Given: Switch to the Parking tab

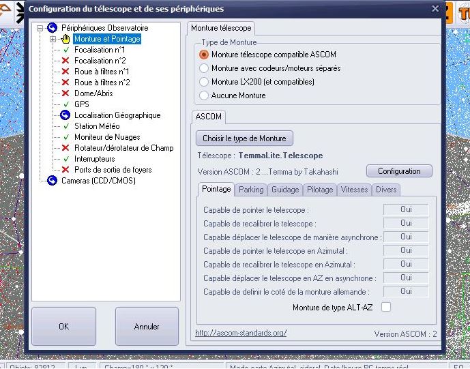Looking at the screenshot, I should click(x=251, y=190).
